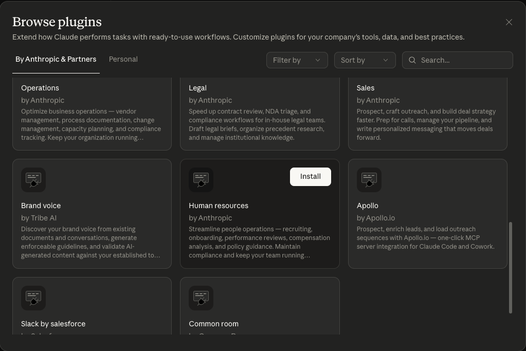Viewport: 526px width, 351px height.
Task: Click the Brand voice plugin icon
Action: tap(33, 180)
